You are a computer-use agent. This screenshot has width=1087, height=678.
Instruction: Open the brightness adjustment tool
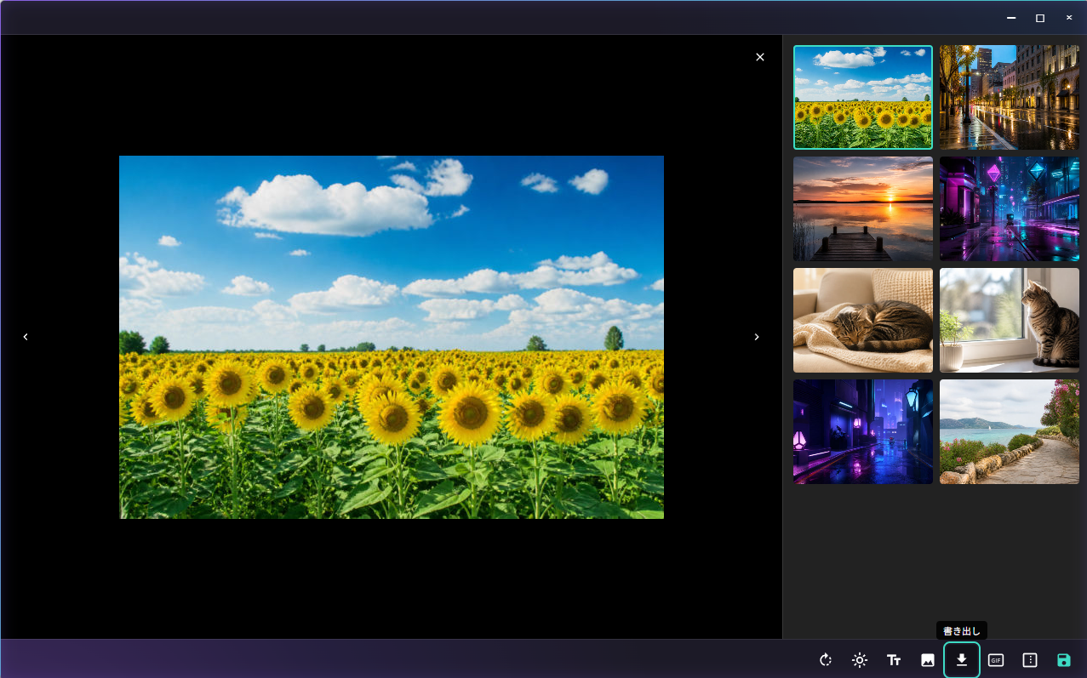[860, 660]
